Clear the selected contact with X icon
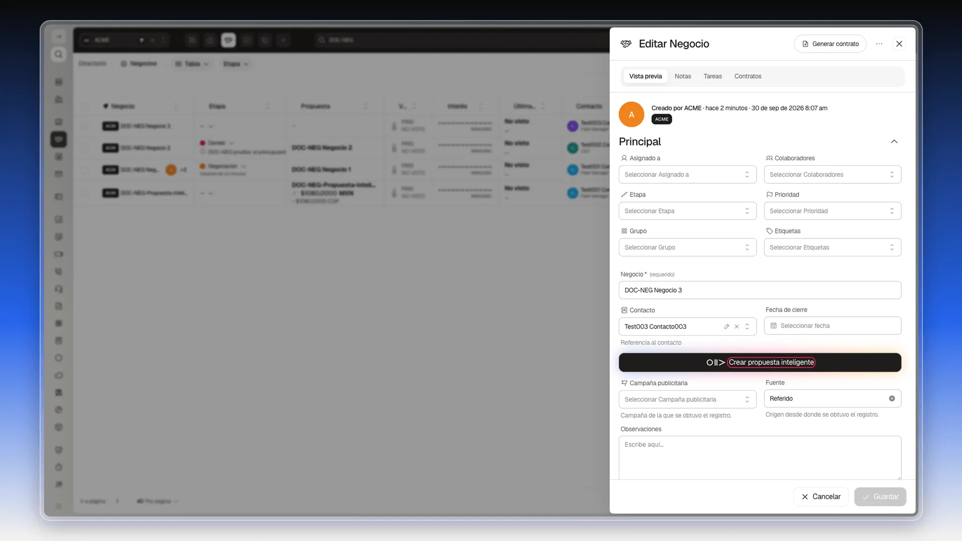This screenshot has height=541, width=962. pyautogui.click(x=737, y=327)
